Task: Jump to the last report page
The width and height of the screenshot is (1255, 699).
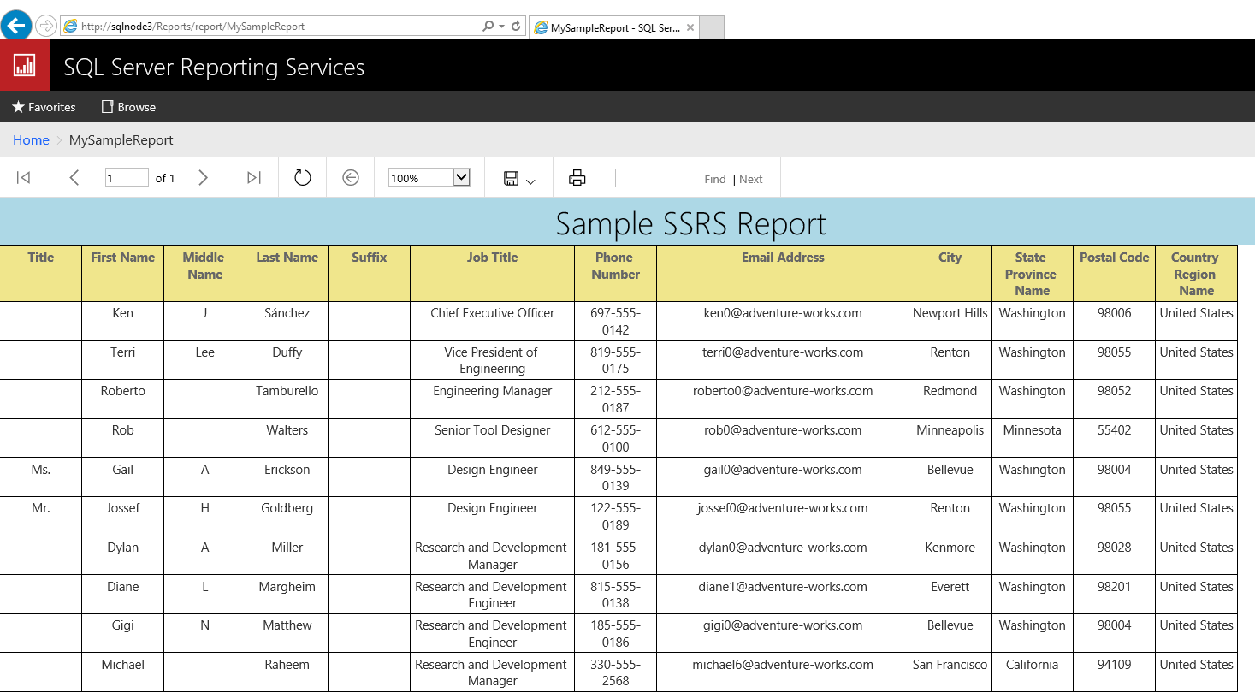Action: [x=253, y=178]
